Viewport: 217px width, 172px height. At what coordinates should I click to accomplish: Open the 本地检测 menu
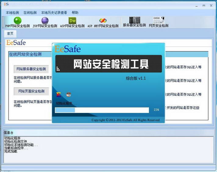click(x=12, y=12)
